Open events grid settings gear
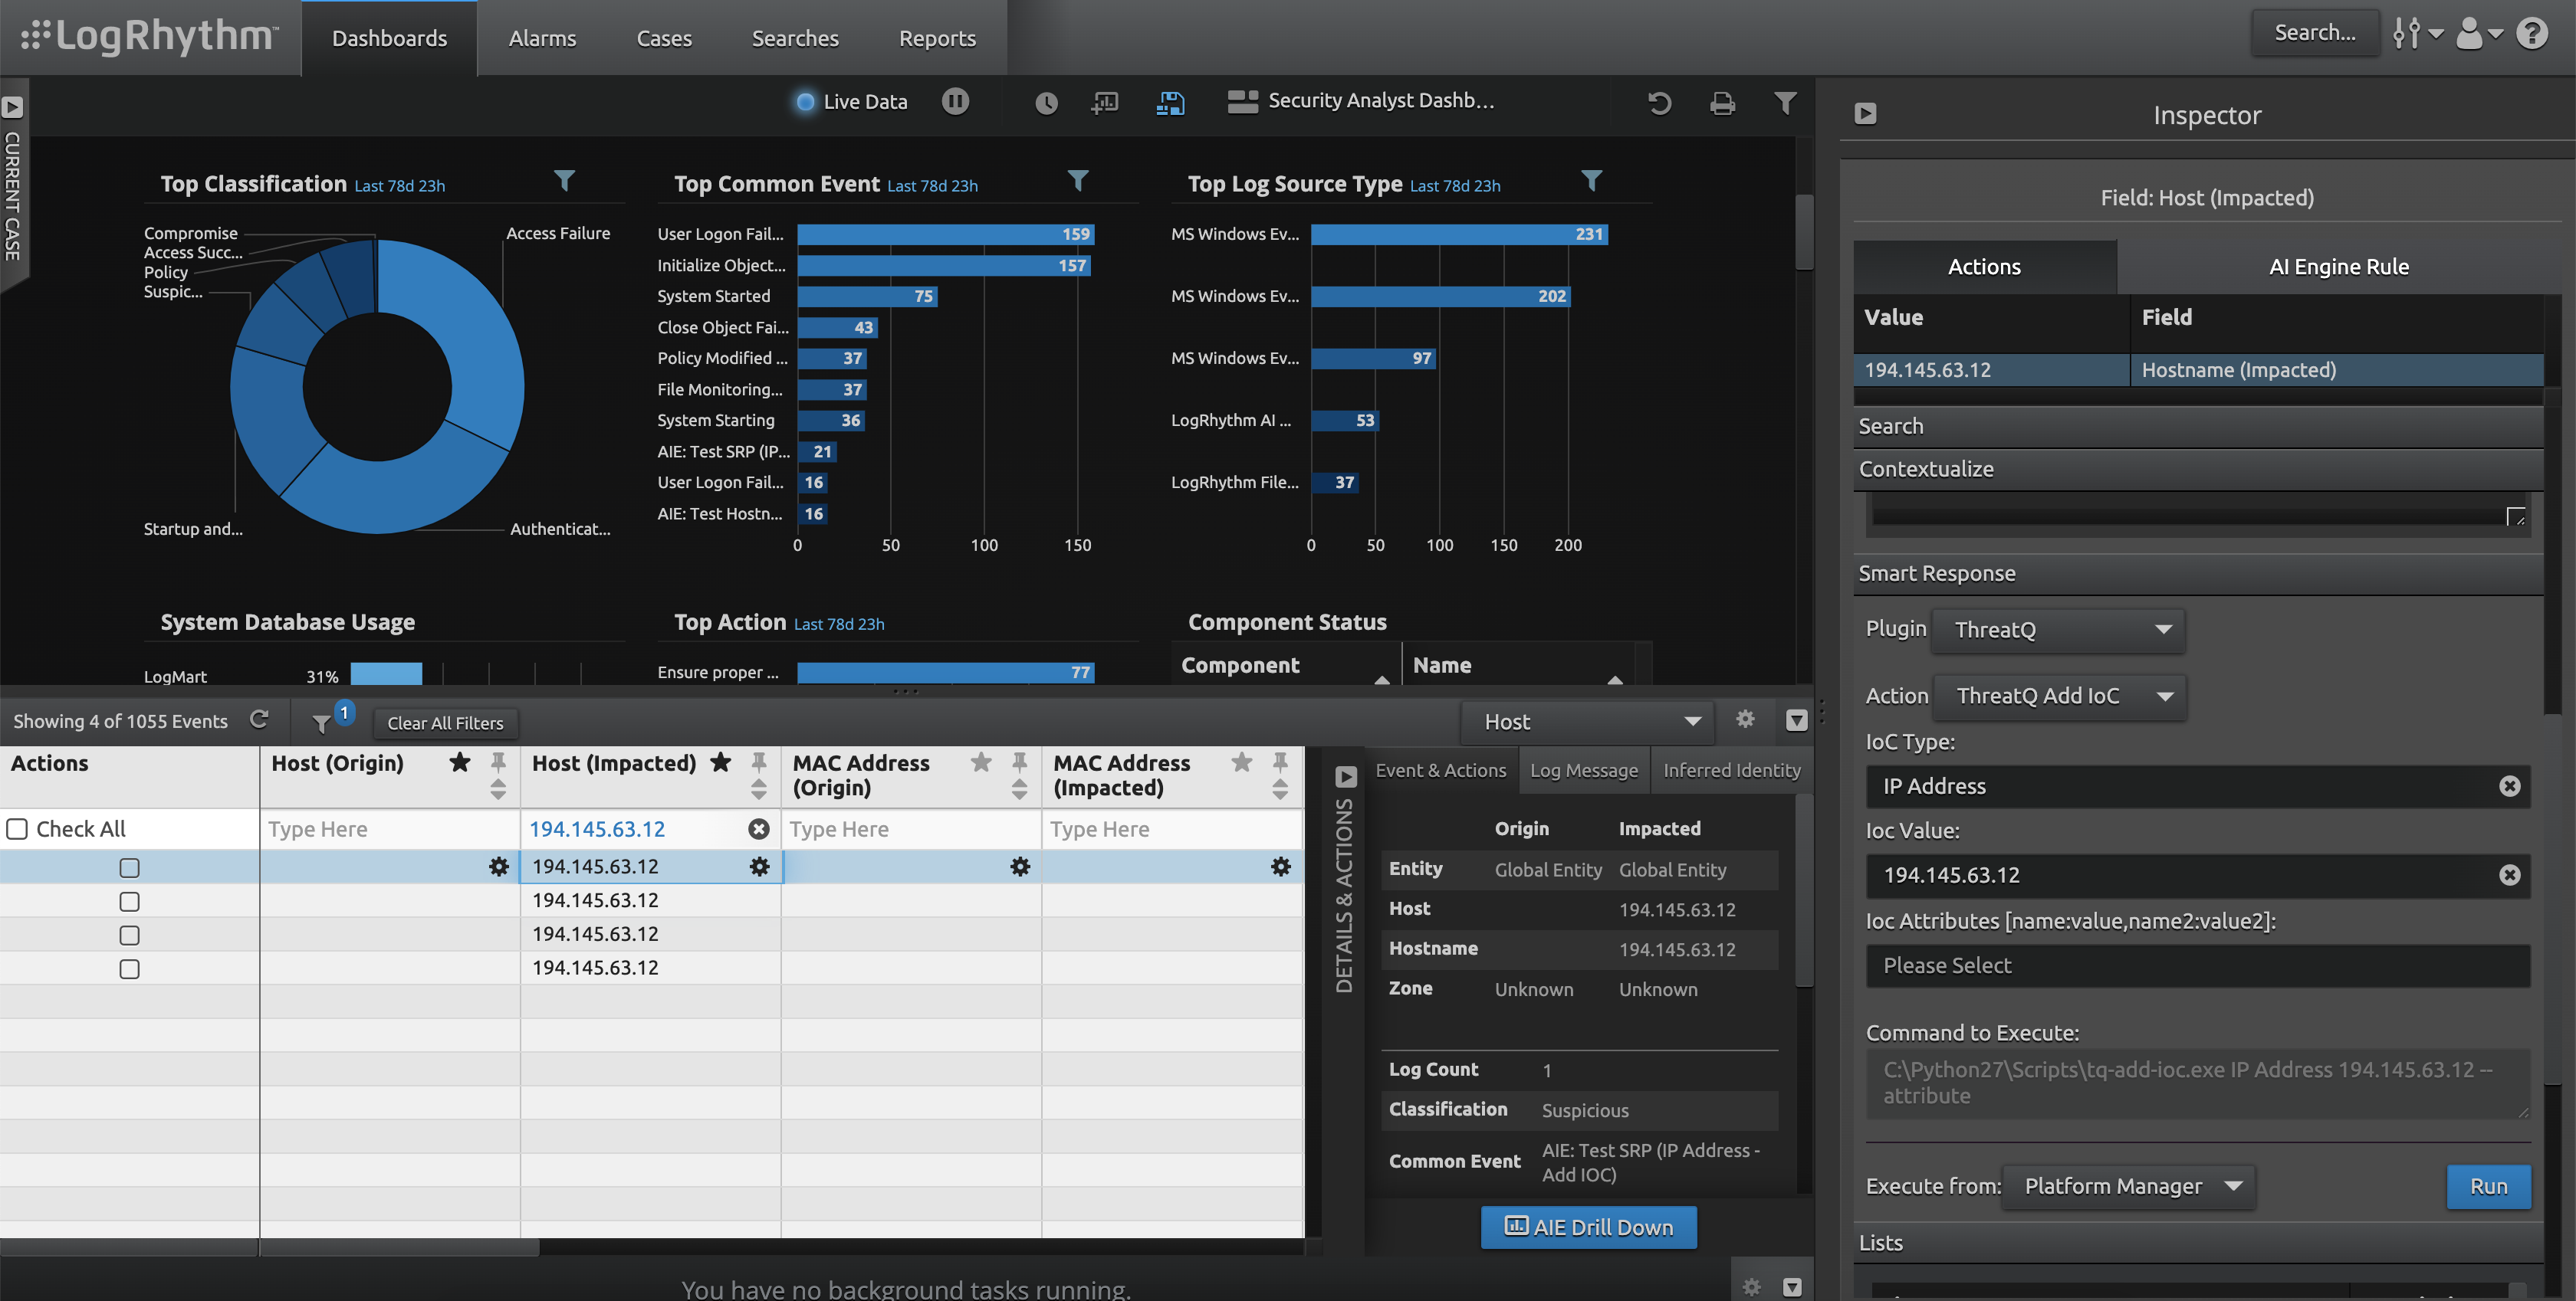This screenshot has width=2576, height=1301. click(x=1745, y=719)
